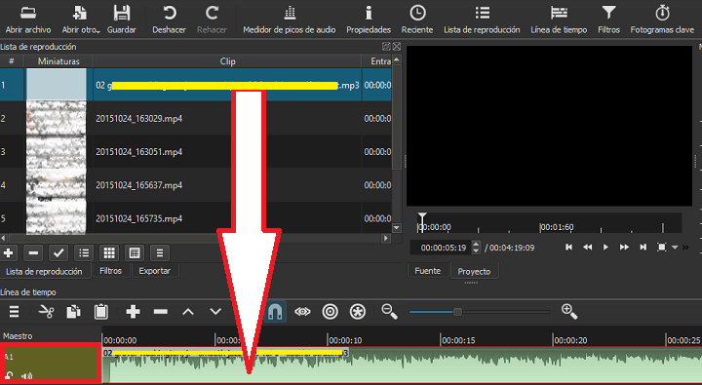Paste clip with timeline clipboard icon
702x385 pixels.
(x=101, y=312)
